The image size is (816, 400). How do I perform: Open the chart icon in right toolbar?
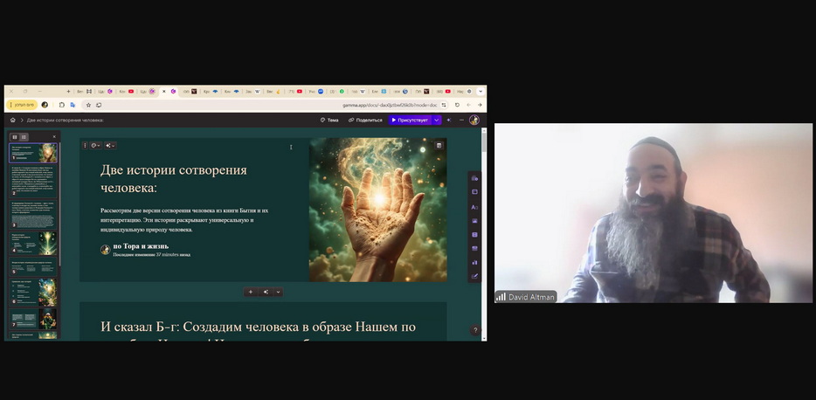click(x=474, y=262)
